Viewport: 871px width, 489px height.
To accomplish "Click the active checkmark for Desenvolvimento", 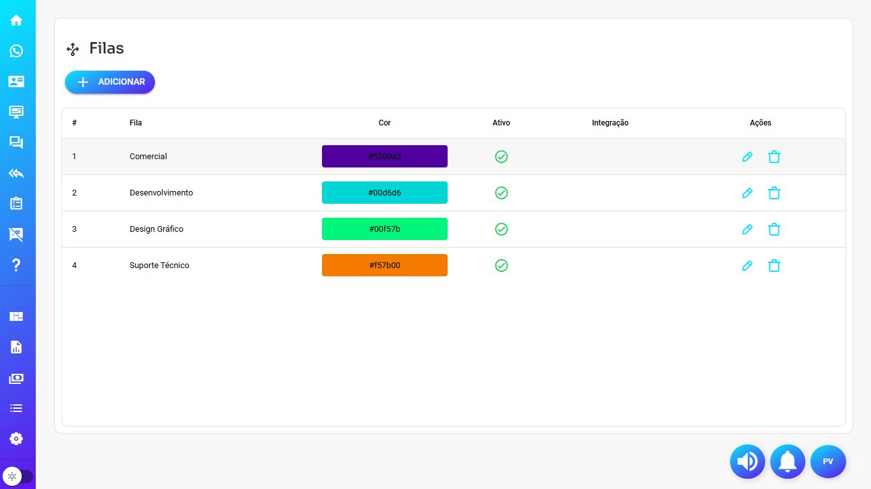I will tap(501, 193).
